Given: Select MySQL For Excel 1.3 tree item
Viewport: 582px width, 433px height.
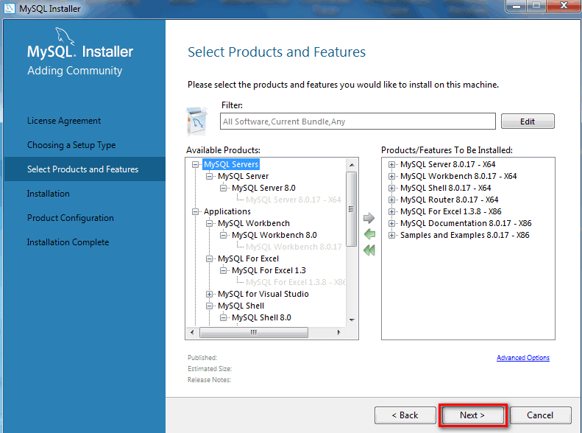Looking at the screenshot, I should (x=269, y=270).
